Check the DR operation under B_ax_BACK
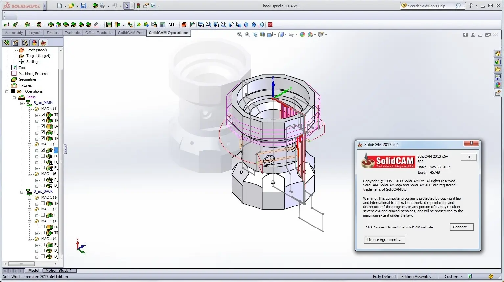 [x=43, y=227]
